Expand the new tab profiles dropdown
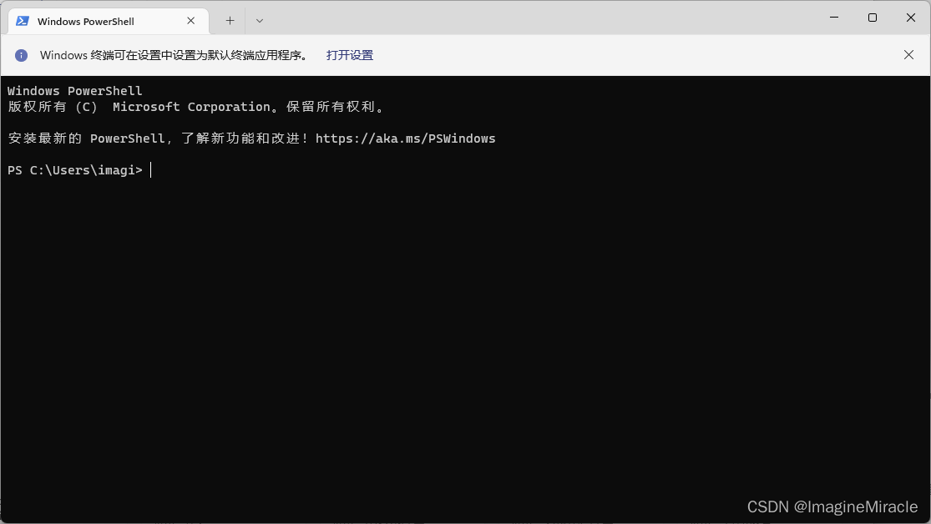This screenshot has width=931, height=524. coord(260,21)
